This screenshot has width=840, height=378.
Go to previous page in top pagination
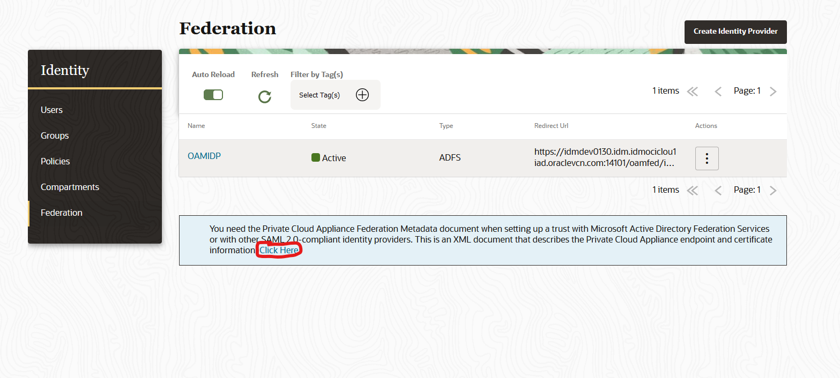pyautogui.click(x=718, y=92)
